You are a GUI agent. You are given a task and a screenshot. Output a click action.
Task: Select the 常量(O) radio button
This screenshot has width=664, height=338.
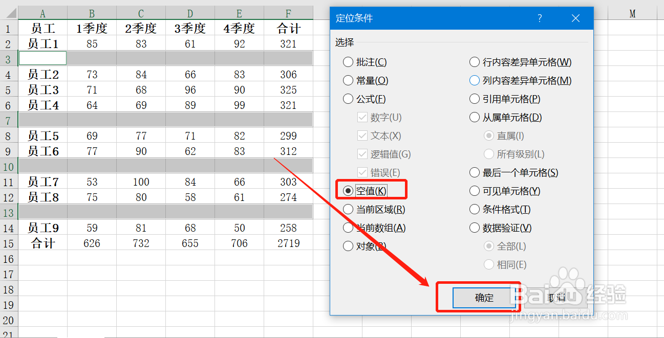(349, 80)
